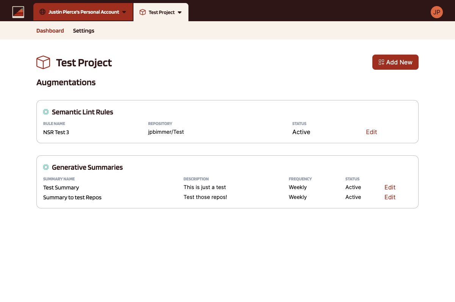Click the Test Summary name

[x=61, y=188]
